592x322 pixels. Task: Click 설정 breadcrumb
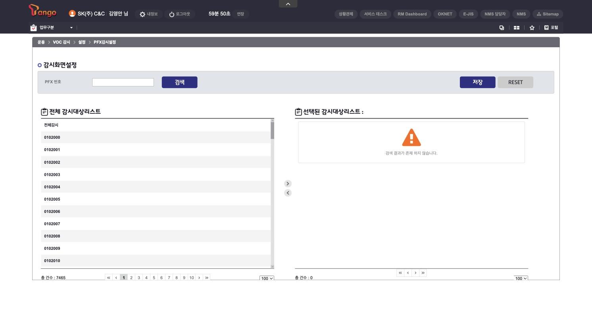point(82,42)
